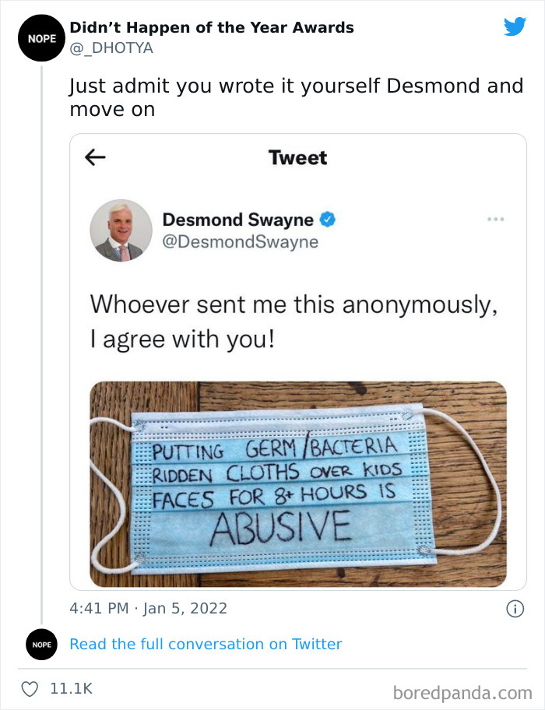545x710 pixels.
Task: Click the Desmond Swayne display name
Action: pos(237,220)
